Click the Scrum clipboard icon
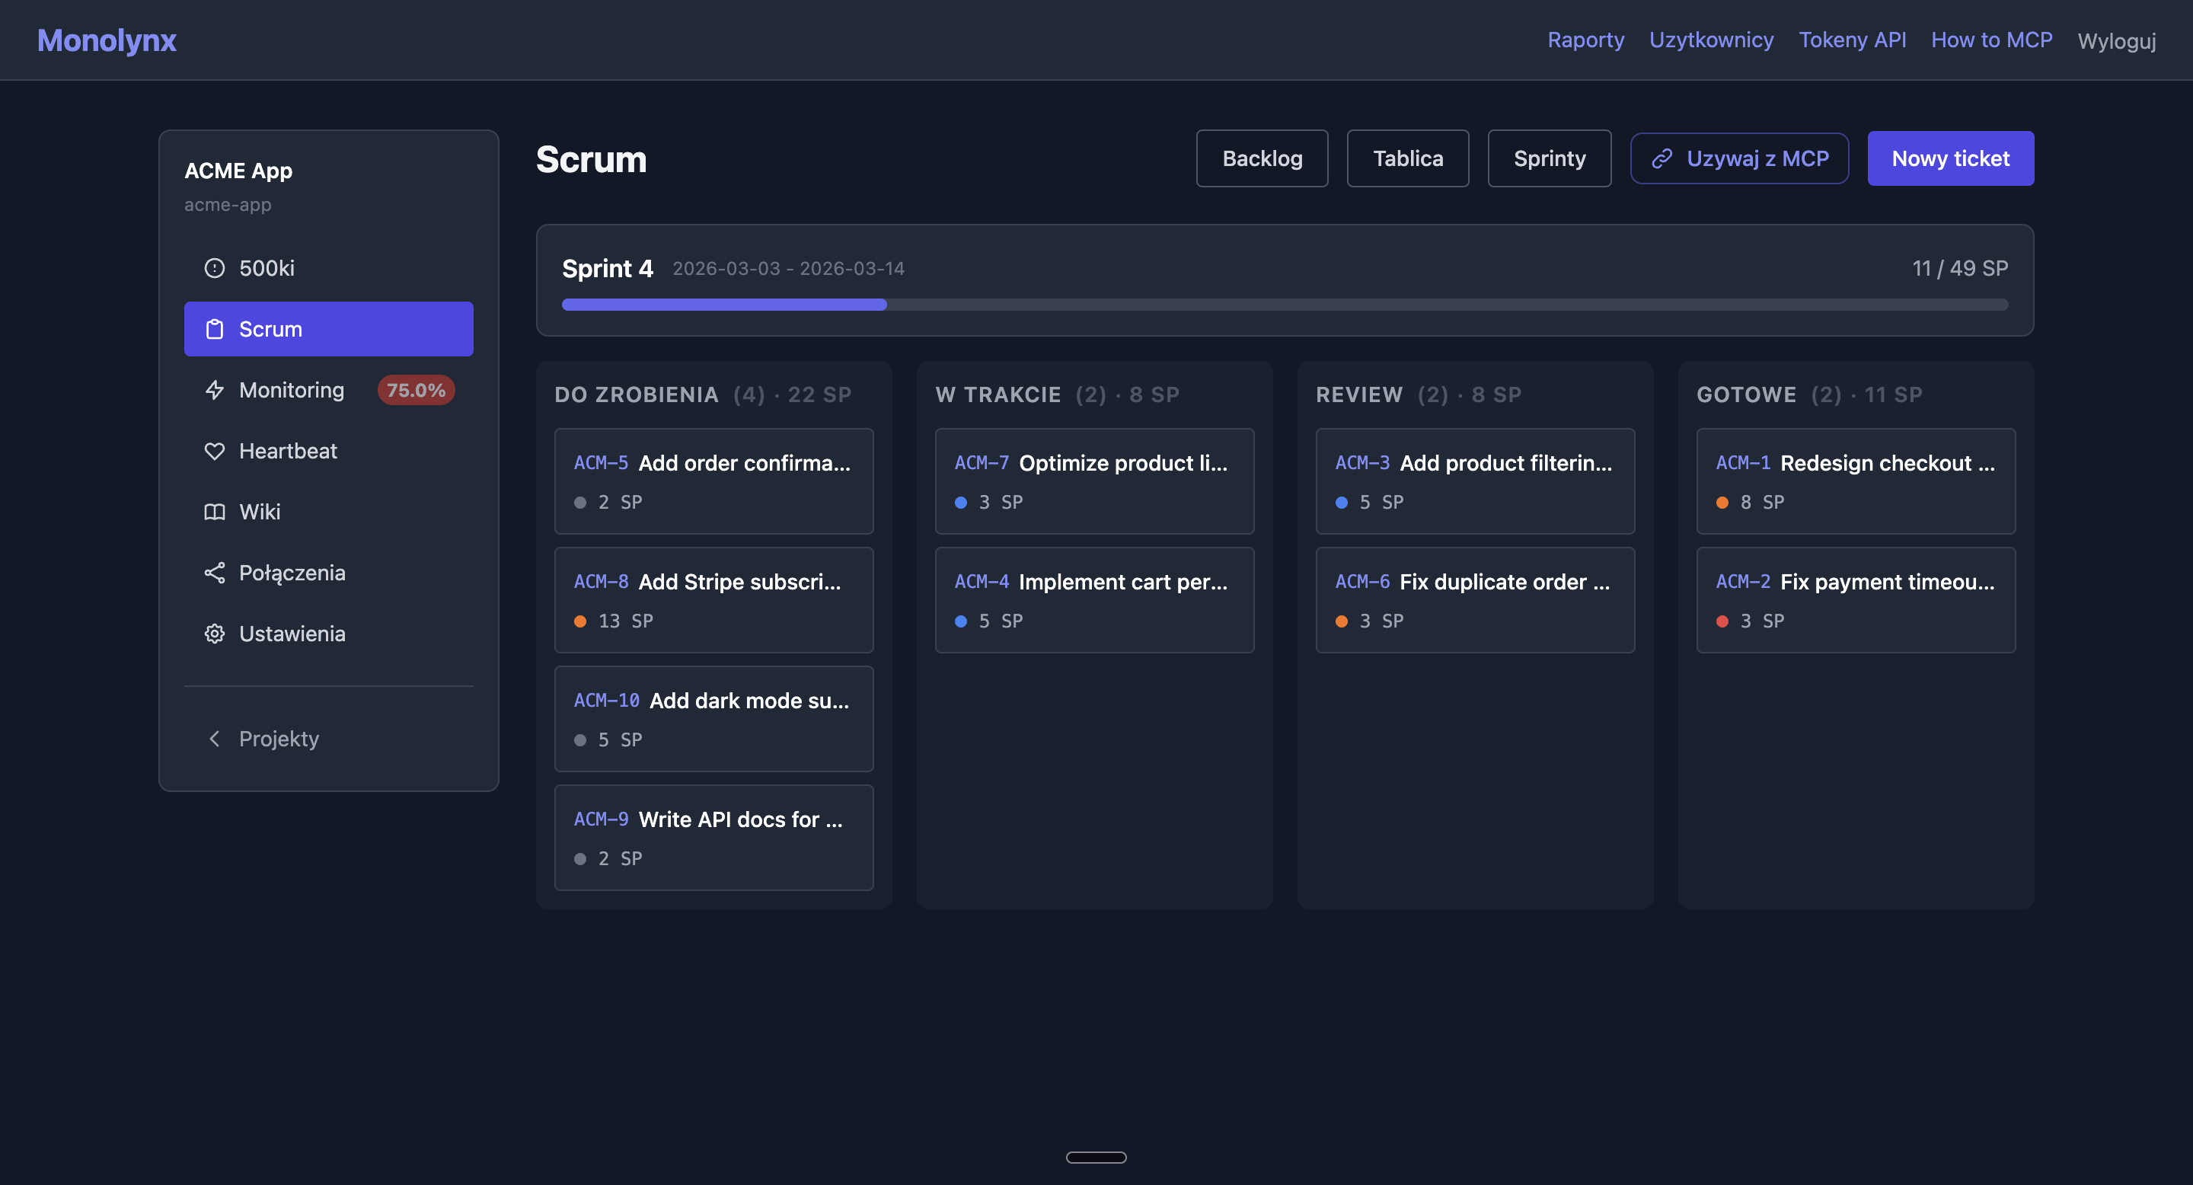 click(215, 328)
